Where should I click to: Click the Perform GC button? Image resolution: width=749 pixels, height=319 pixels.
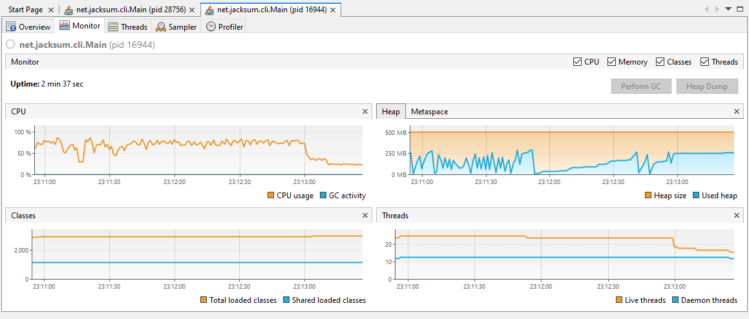coord(641,87)
